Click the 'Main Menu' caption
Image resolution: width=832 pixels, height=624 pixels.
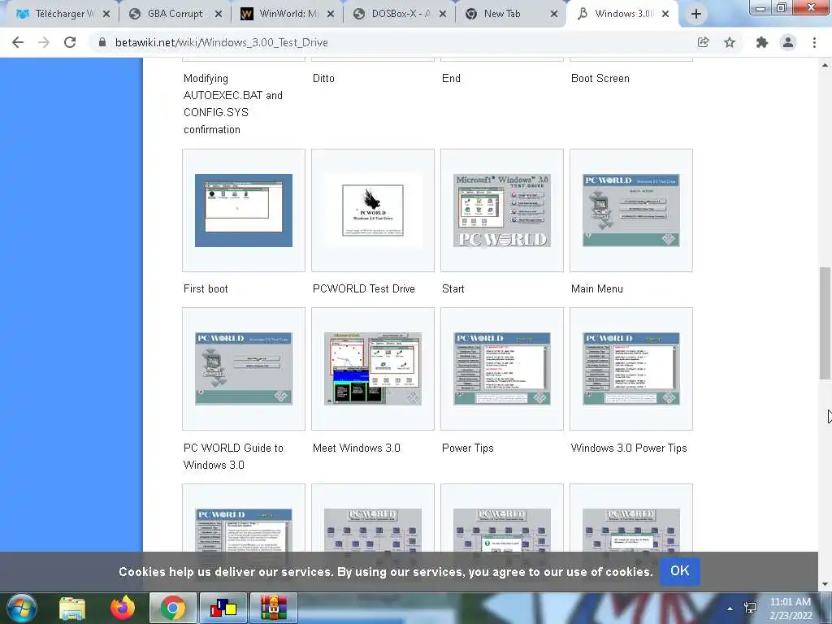click(x=597, y=288)
